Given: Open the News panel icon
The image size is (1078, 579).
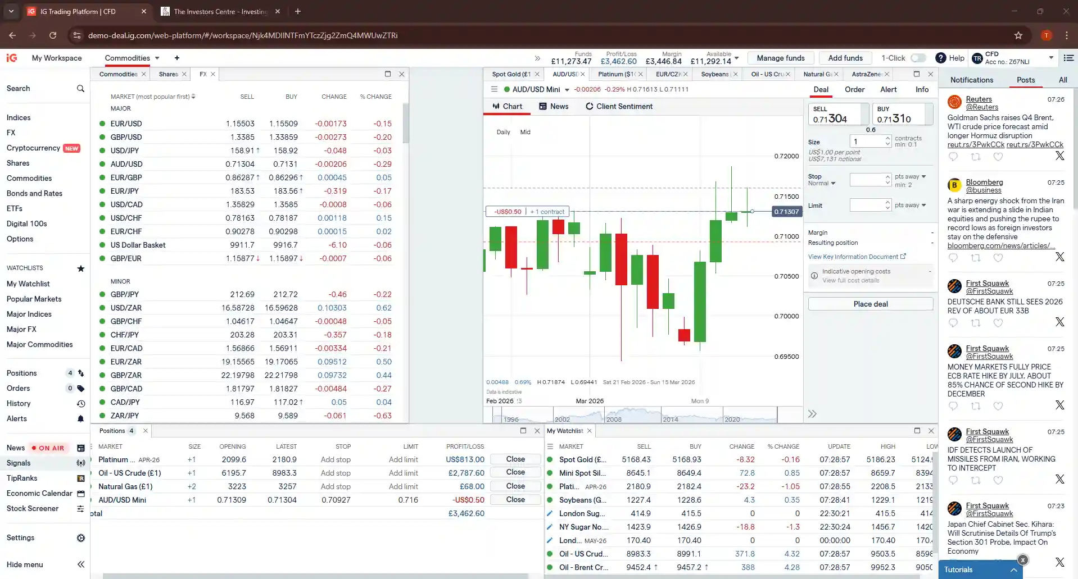Looking at the screenshot, I should [x=81, y=448].
